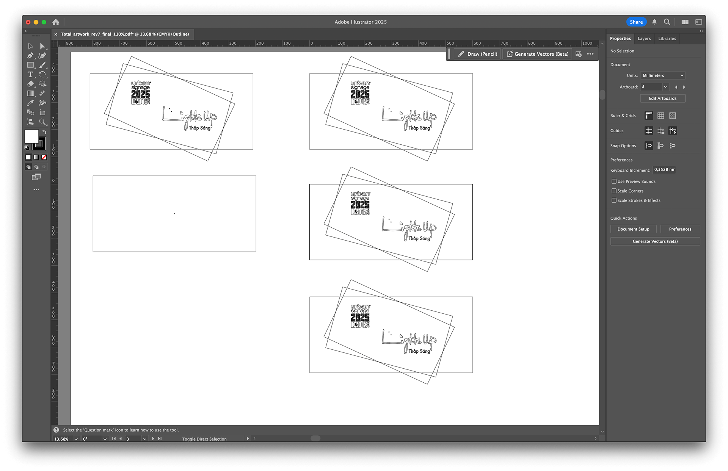This screenshot has width=728, height=471.
Task: Toggle Show Grid in Properties
Action: [661, 116]
